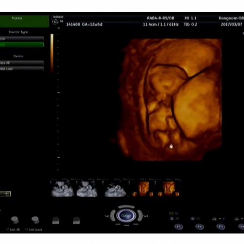Screen dimensions: 244x244
Task: Click the third toggle key icon
Action: pos(56,221)
